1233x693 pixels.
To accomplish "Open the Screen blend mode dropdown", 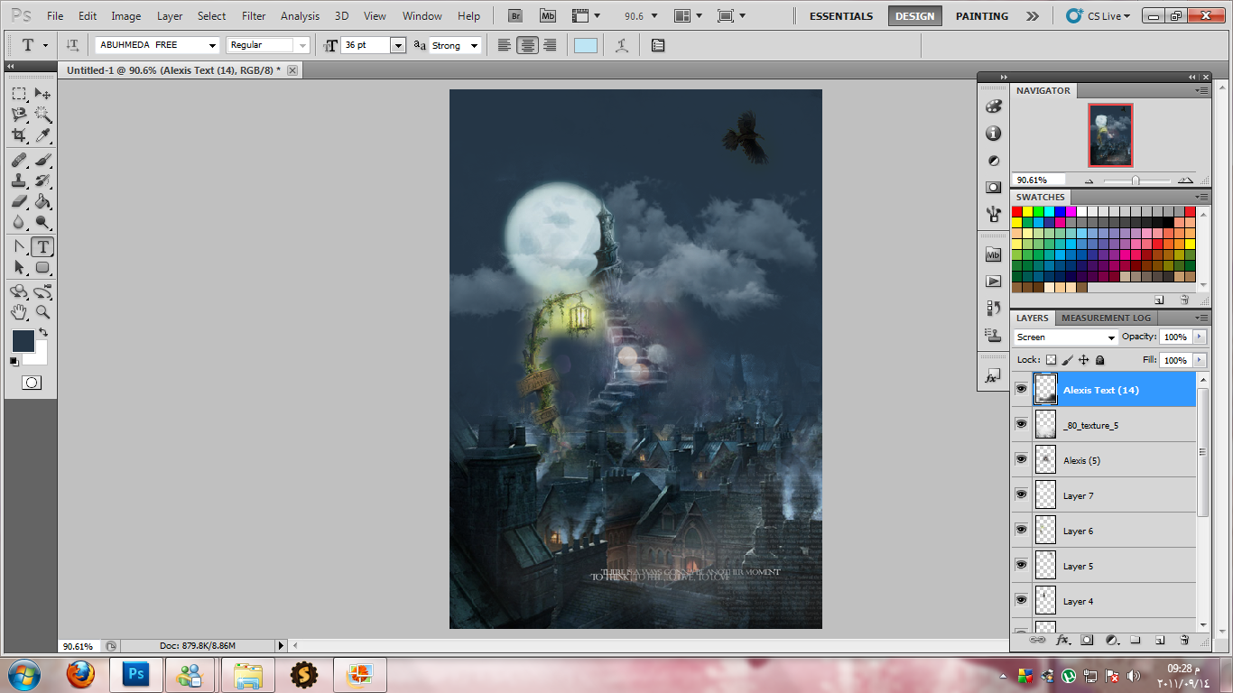I will 1066,337.
